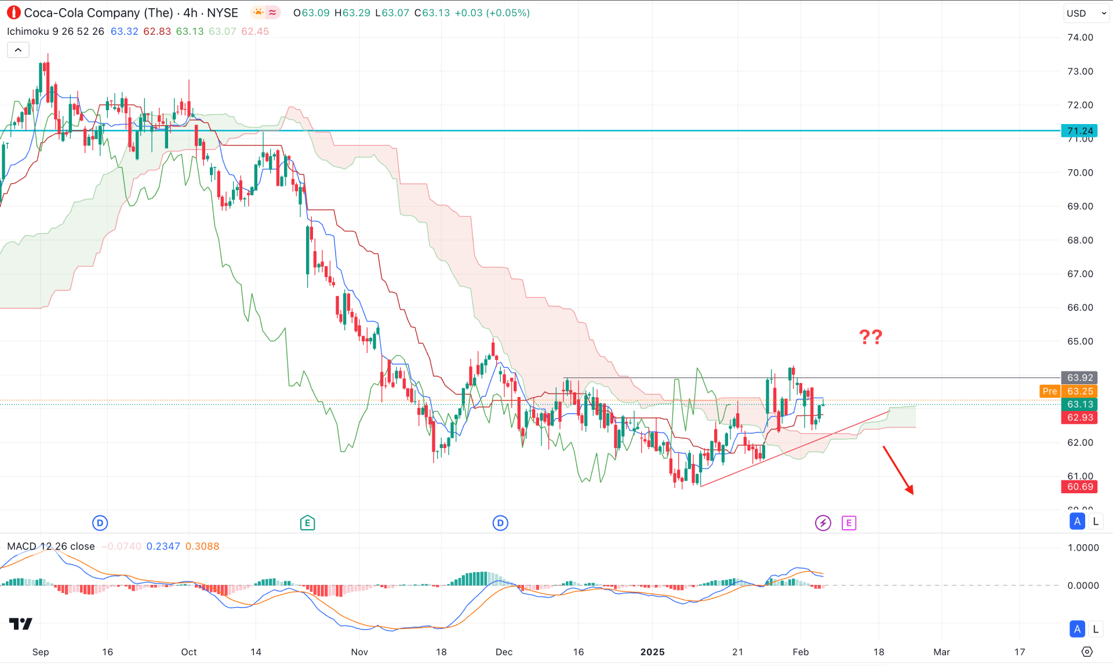1113x666 pixels.
Task: Click Ichimoku conversion value 63.32
Action: point(124,31)
